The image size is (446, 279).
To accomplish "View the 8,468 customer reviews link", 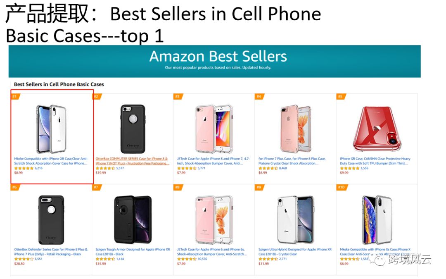I will 283,168.
